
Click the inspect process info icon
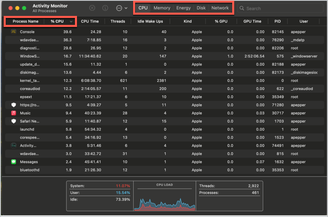(x=105, y=8)
